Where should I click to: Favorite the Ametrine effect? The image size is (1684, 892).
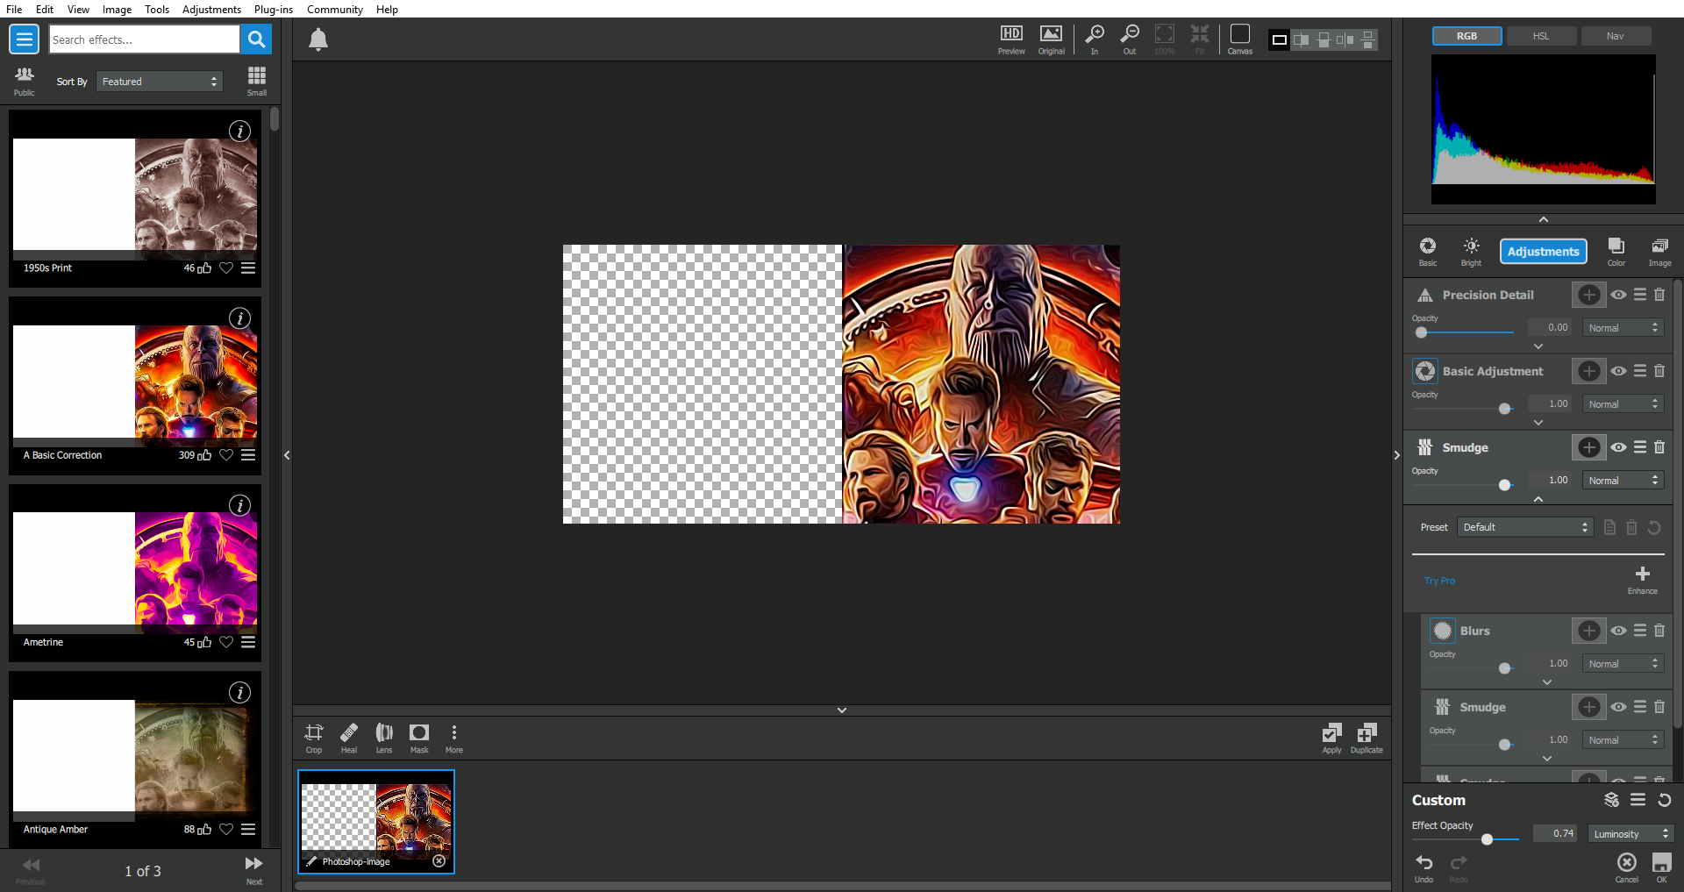[x=226, y=642]
